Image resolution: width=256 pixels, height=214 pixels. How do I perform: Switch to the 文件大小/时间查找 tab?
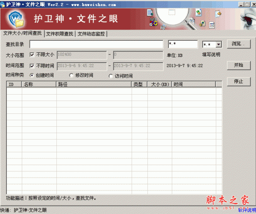pyautogui.click(x=22, y=33)
